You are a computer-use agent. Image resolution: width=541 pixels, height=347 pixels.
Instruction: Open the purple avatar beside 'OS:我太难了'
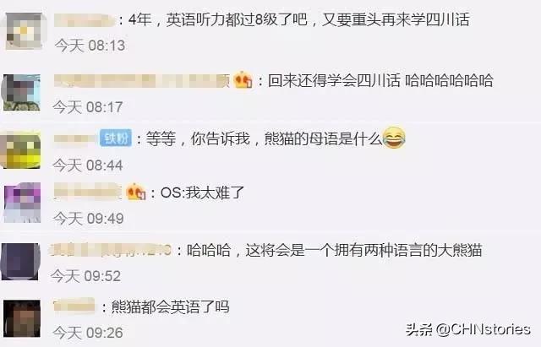(x=22, y=203)
